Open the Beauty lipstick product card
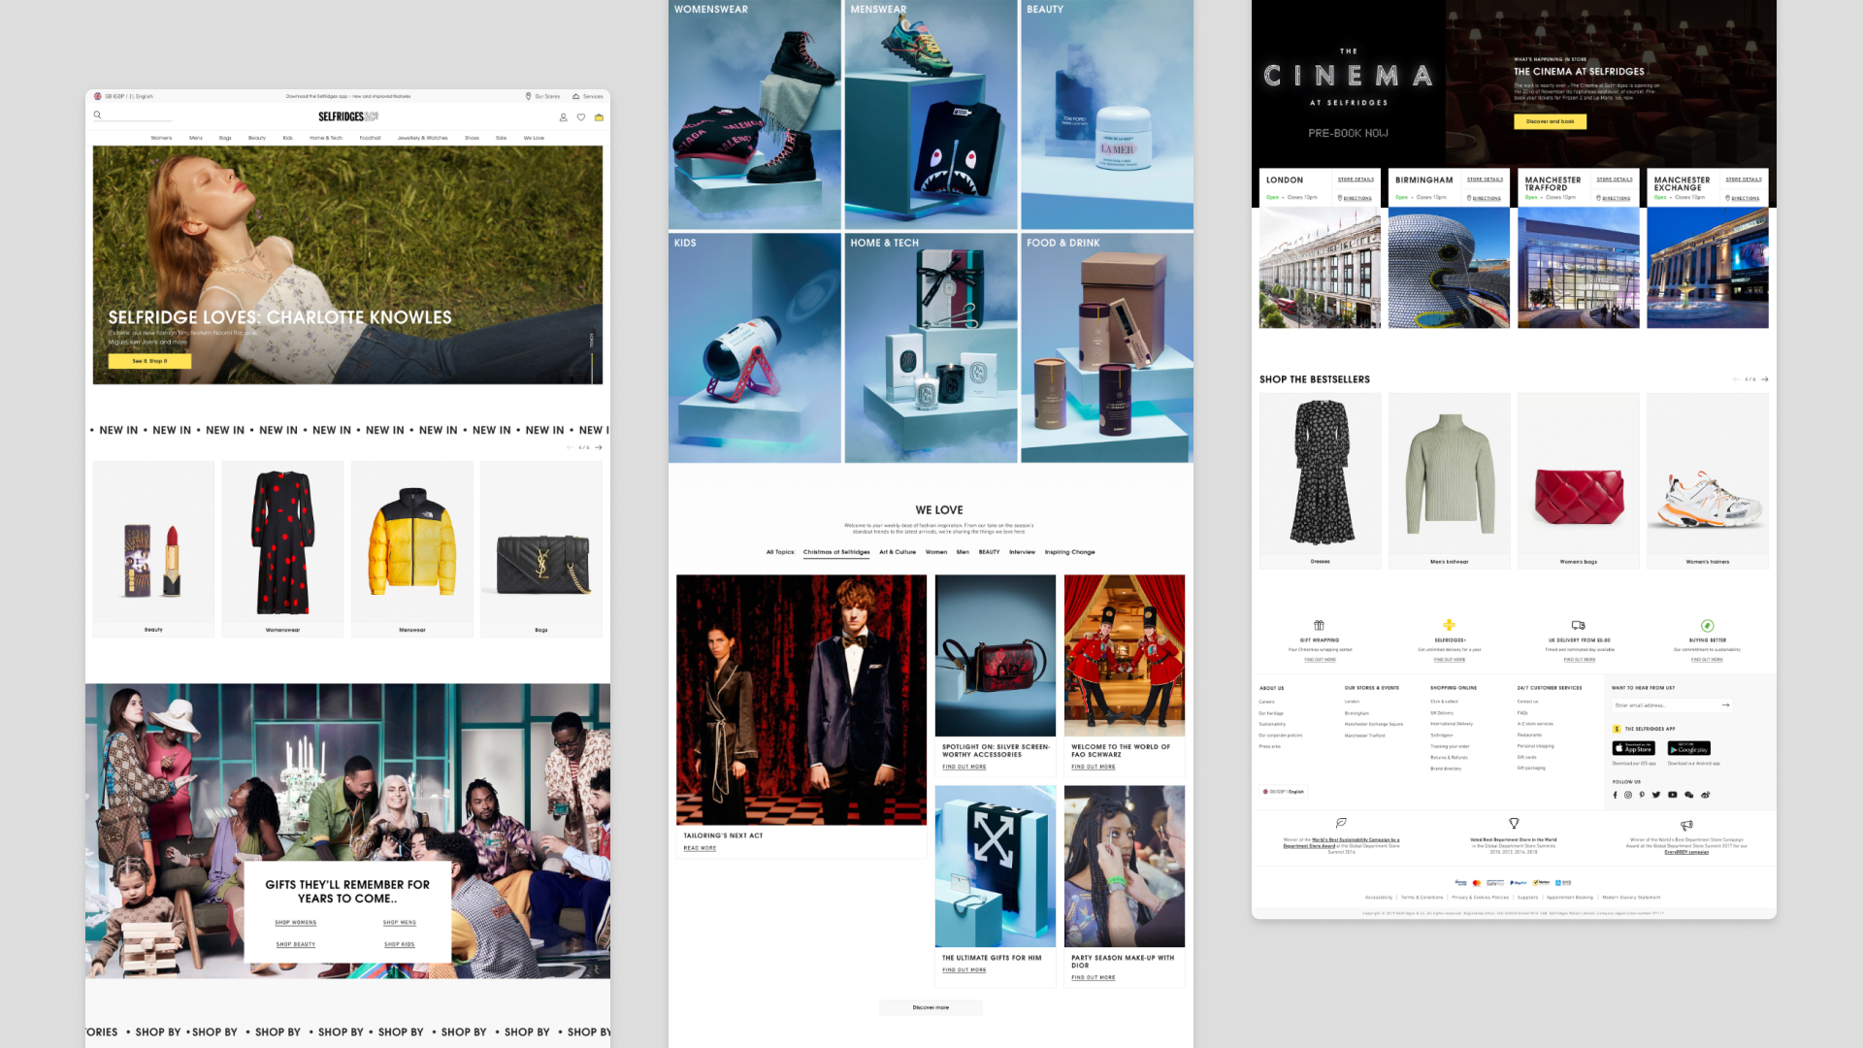The height and width of the screenshot is (1048, 1863). point(153,548)
